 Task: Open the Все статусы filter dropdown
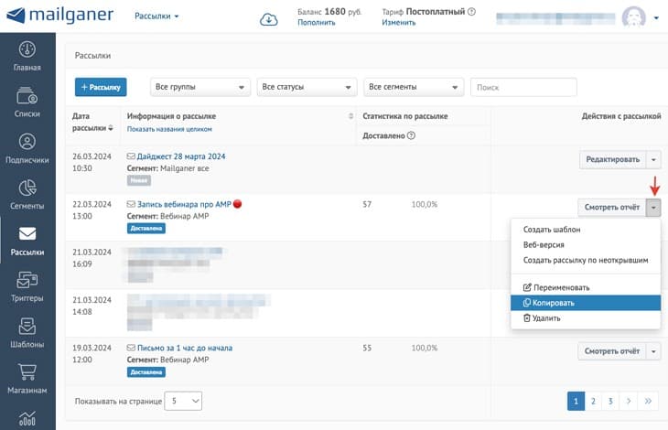point(307,87)
